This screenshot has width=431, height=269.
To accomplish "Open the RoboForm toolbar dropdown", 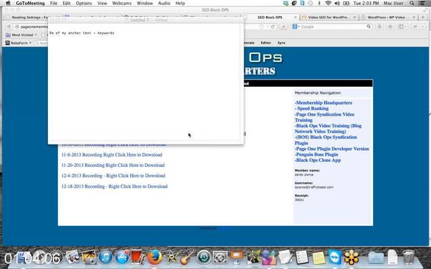I will [18, 43].
